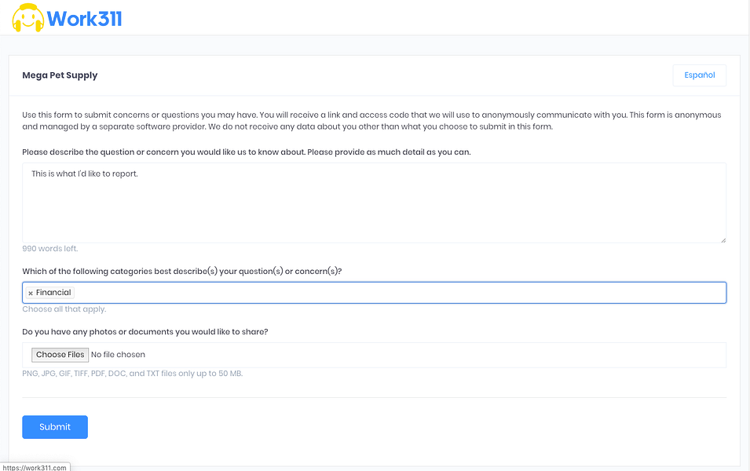Open the categories multi-select field
The height and width of the screenshot is (471, 750).
(374, 293)
